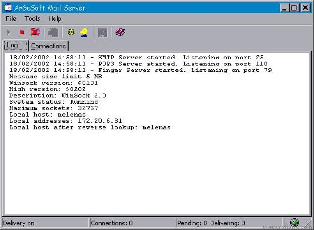314x230 pixels.
Task: Click the Connections: 0 status bar panel
Action: click(x=133, y=223)
